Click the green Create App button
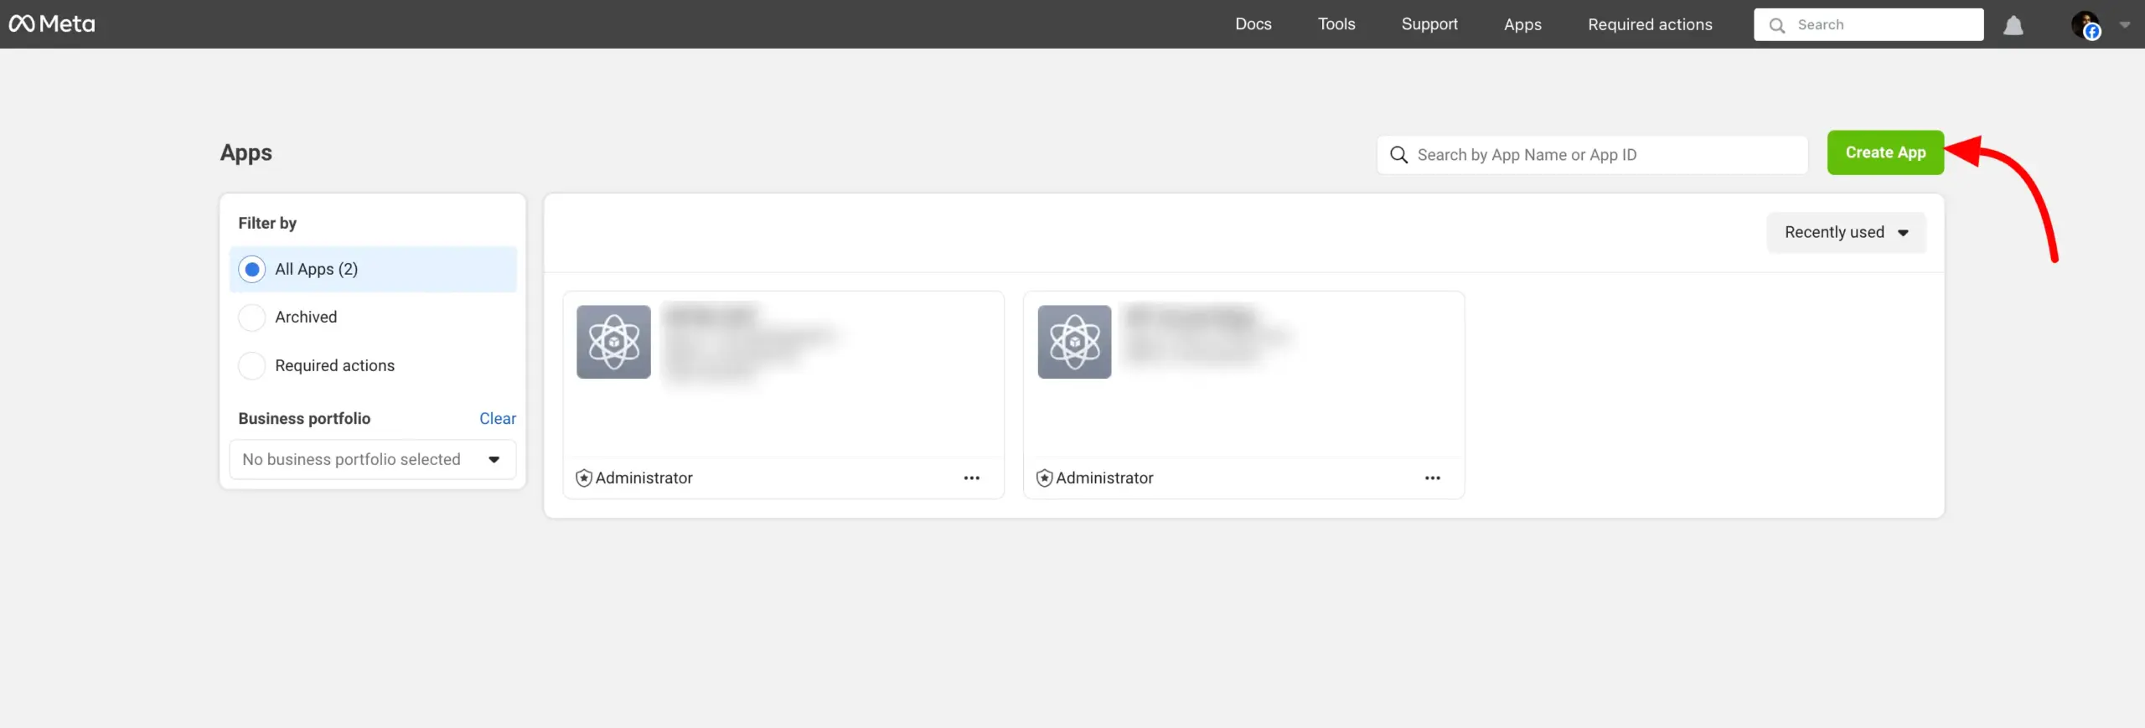The image size is (2145, 728). (x=1885, y=152)
